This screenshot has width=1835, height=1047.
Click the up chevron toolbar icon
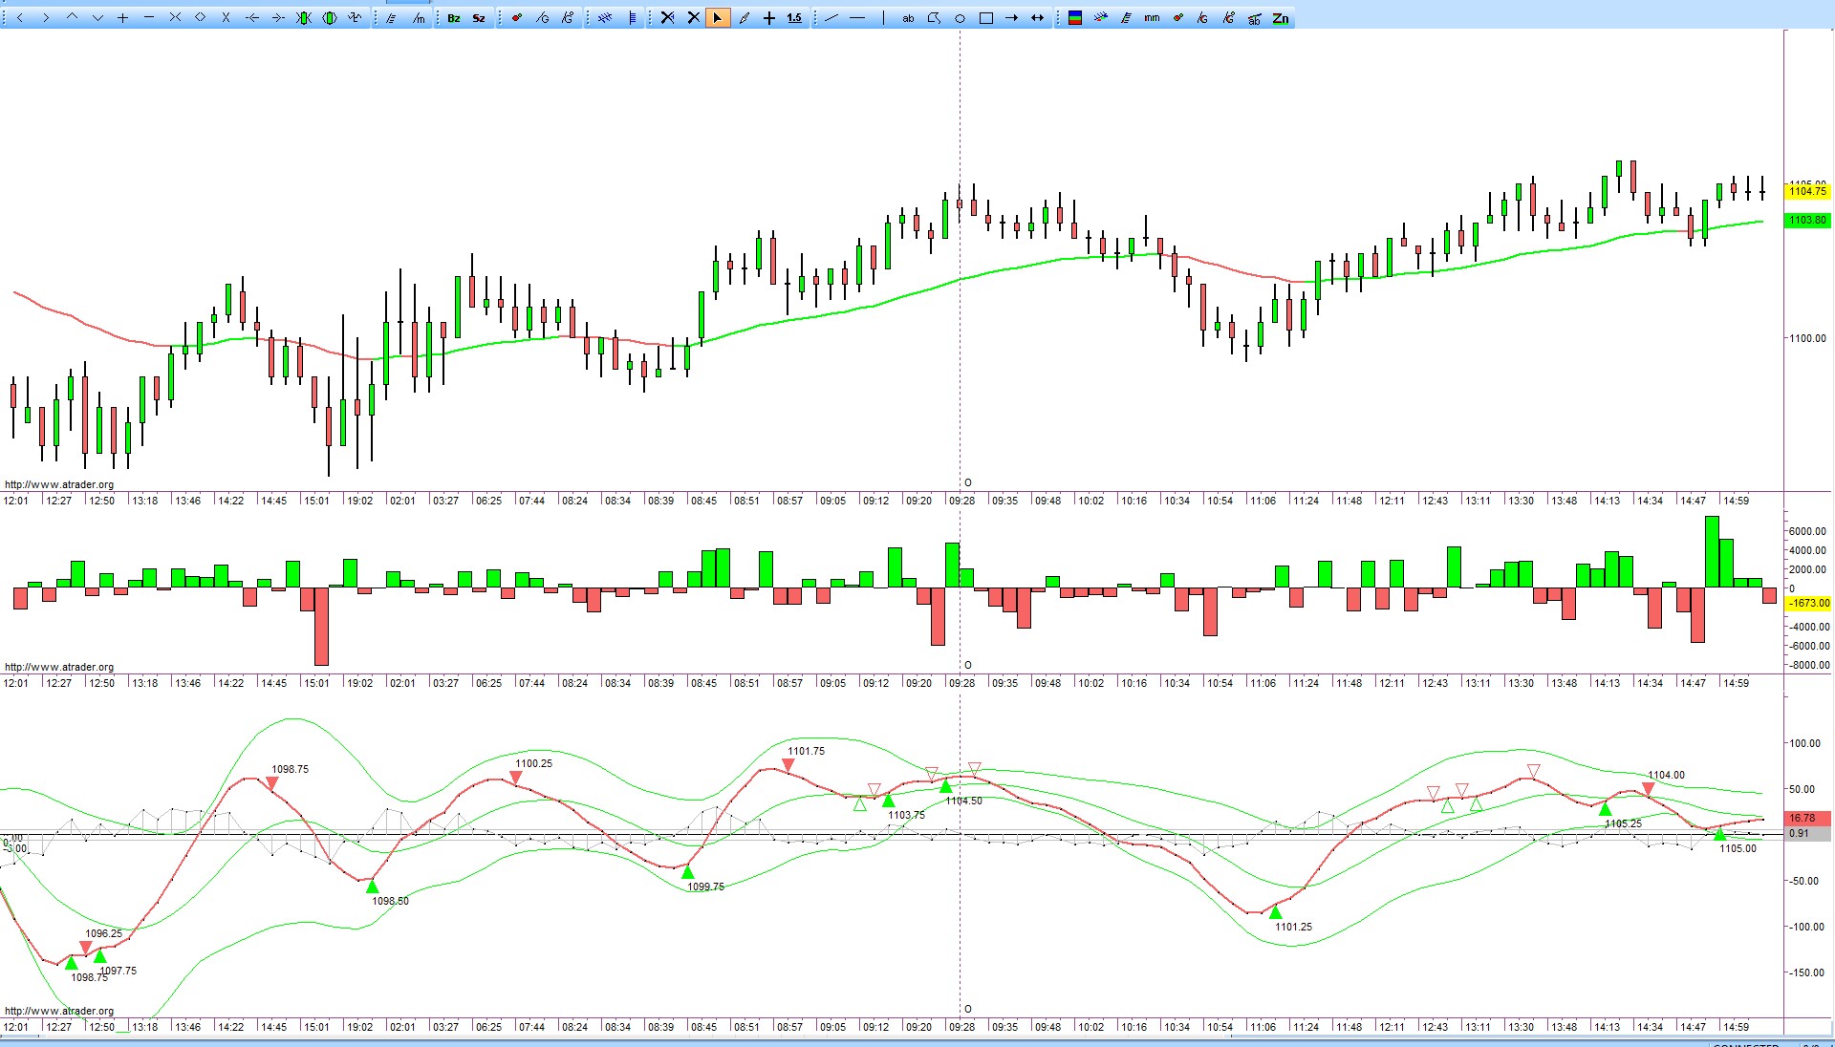[71, 18]
